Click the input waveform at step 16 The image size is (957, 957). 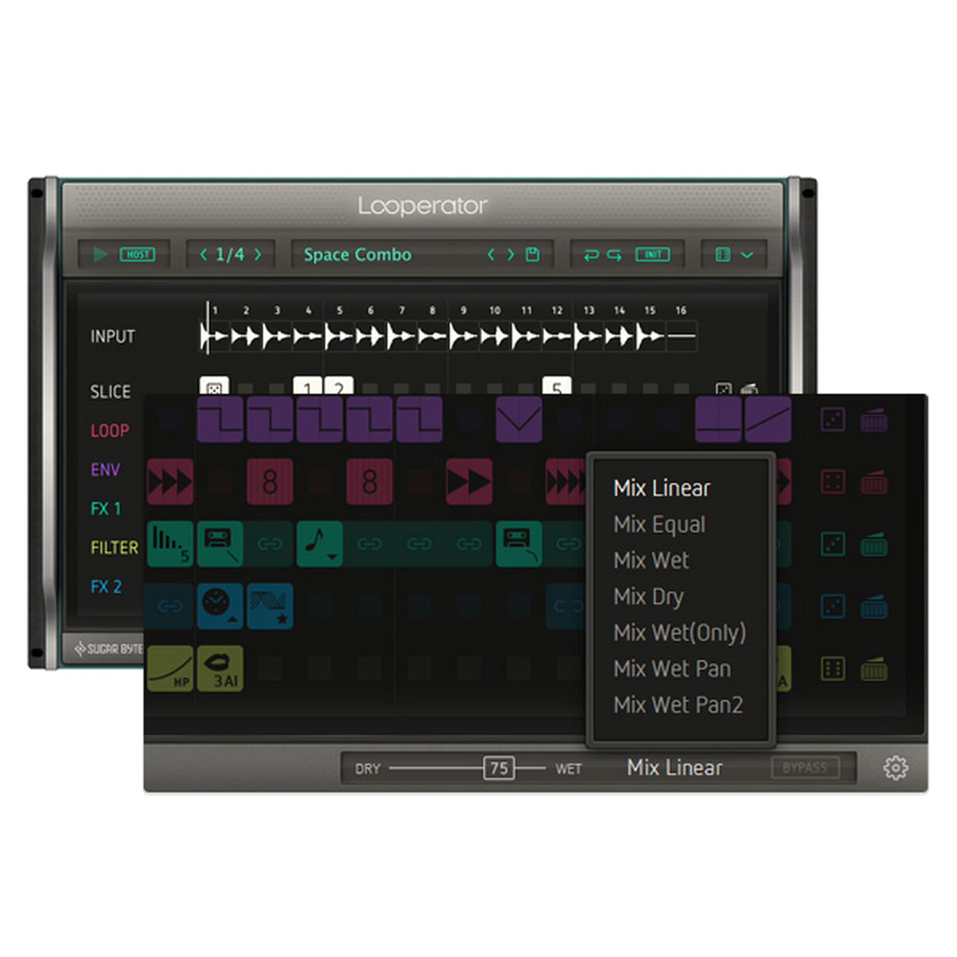(682, 336)
